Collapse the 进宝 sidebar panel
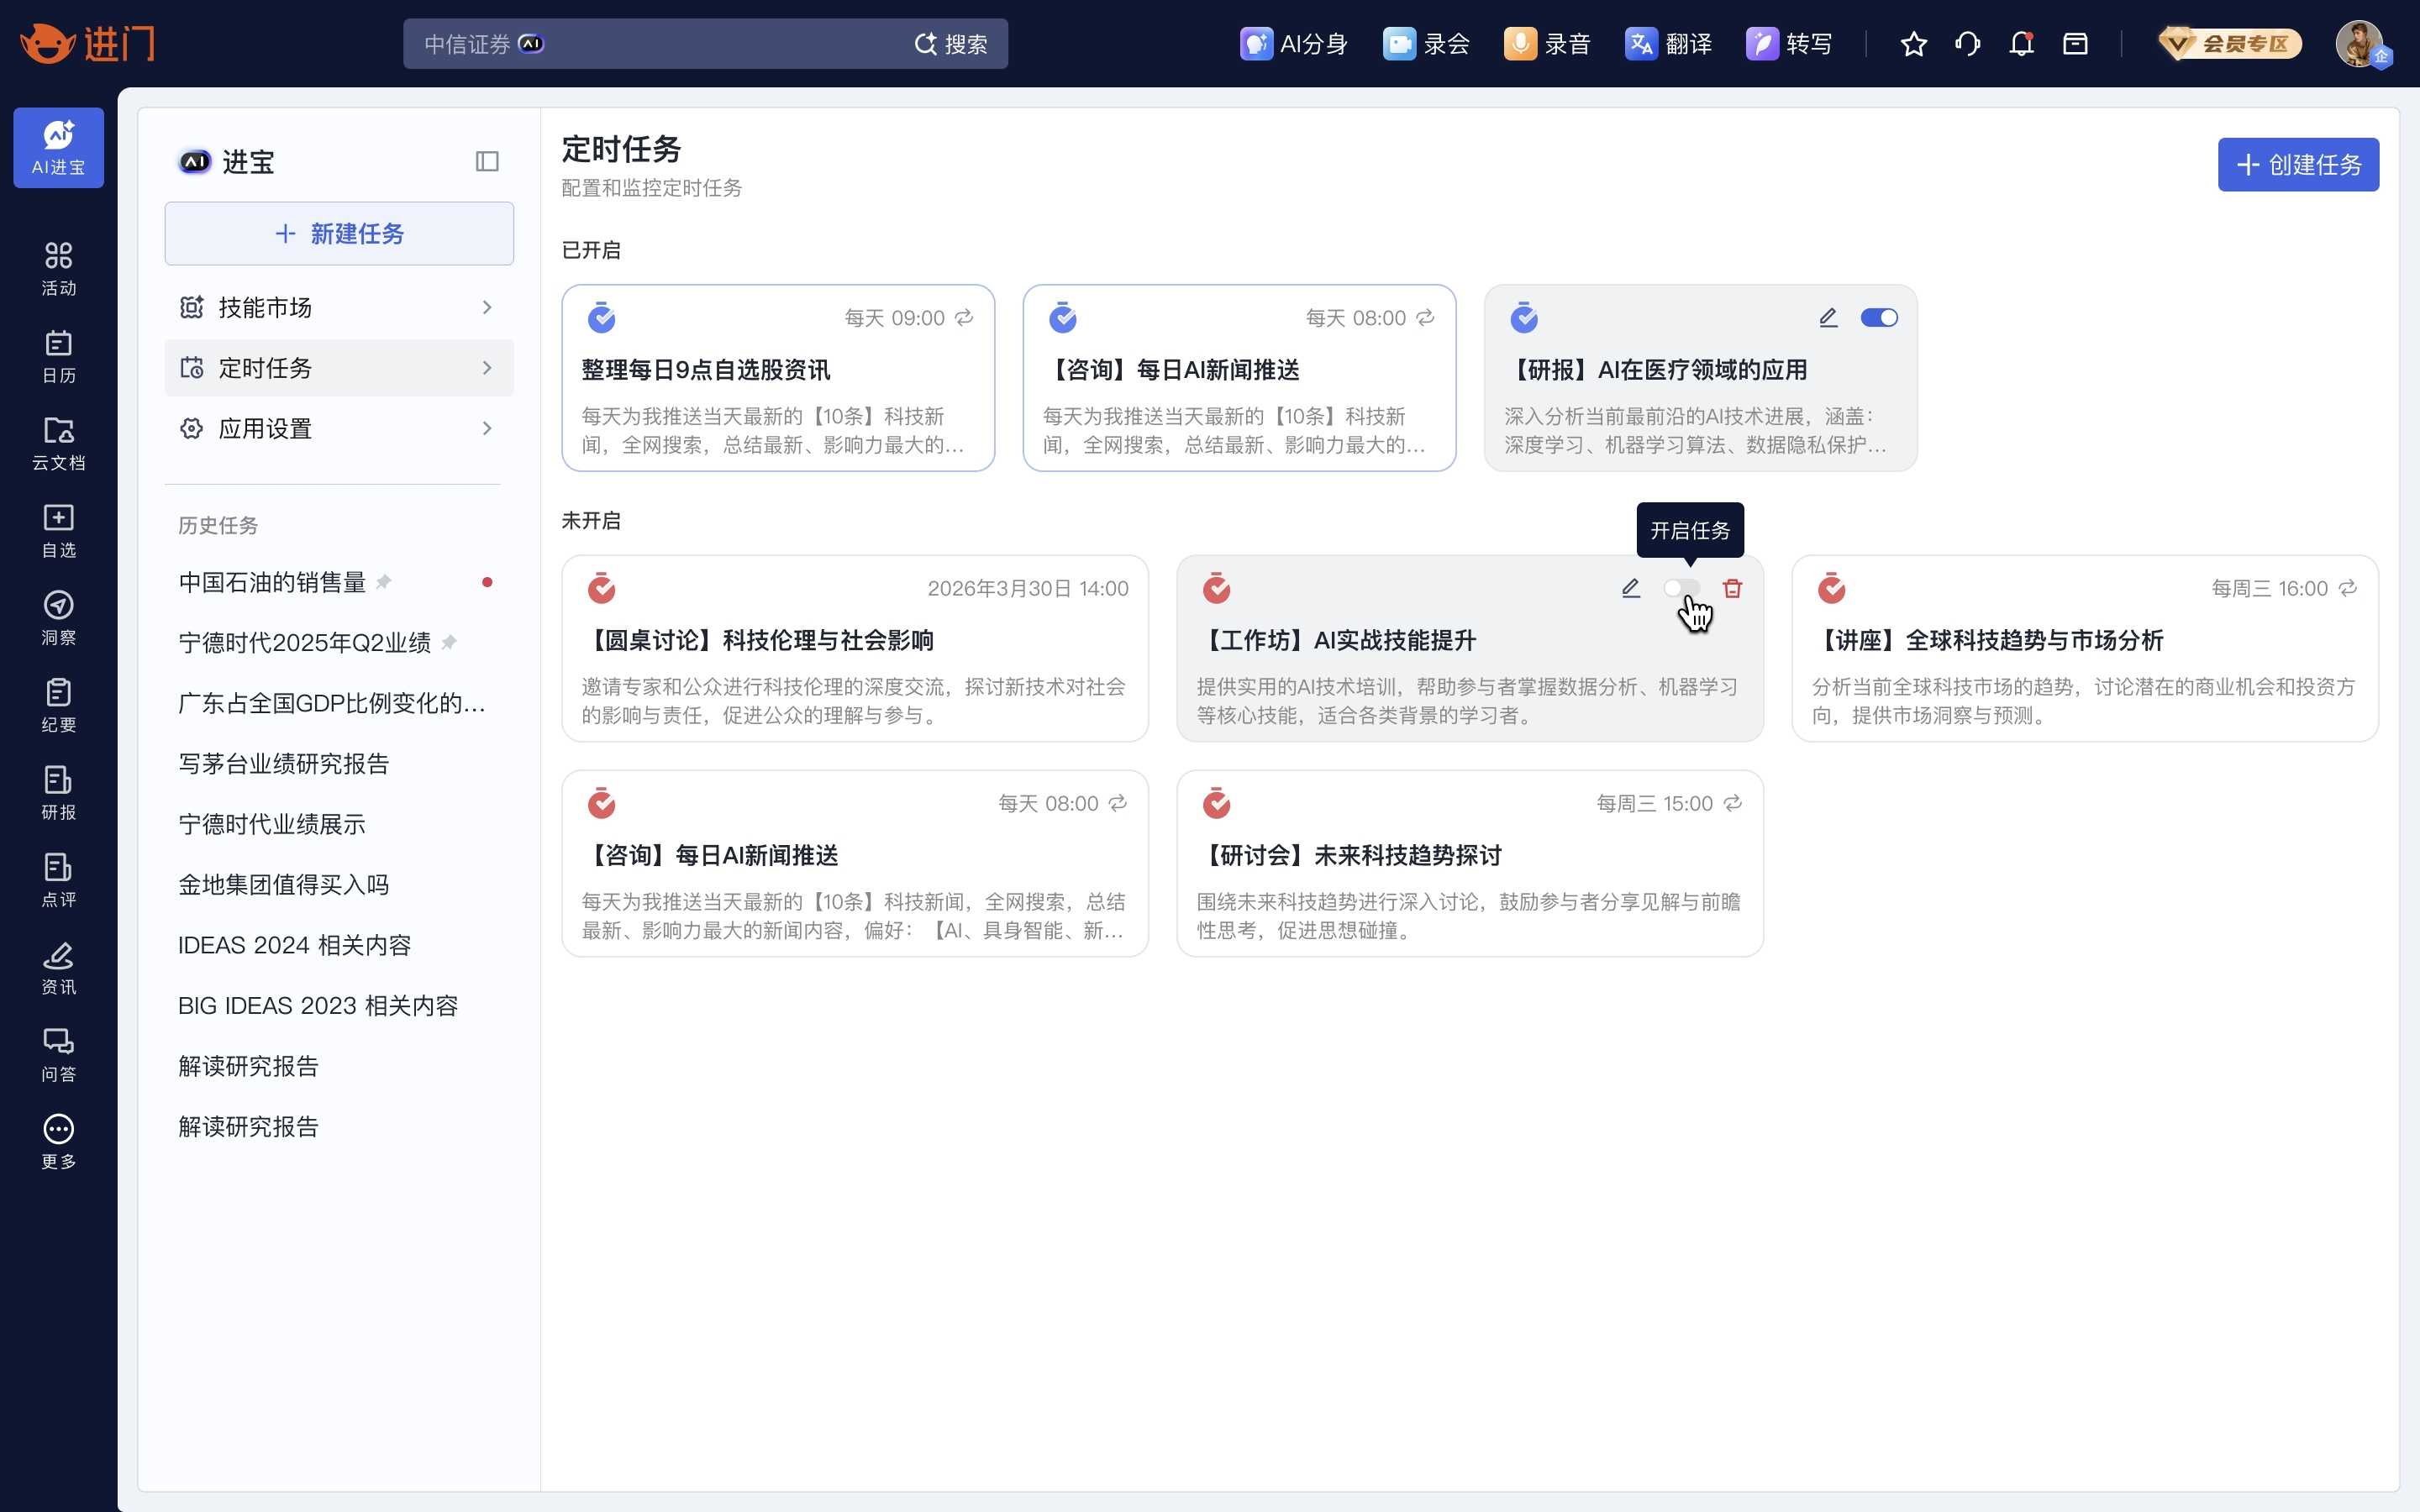Screen dimensions: 2420x1512 tap(487, 161)
